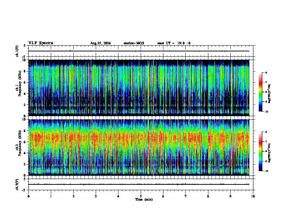Screen dimensions: 285x220
Task: Select the Aug. 25, 2026 date label
Action: point(100,43)
